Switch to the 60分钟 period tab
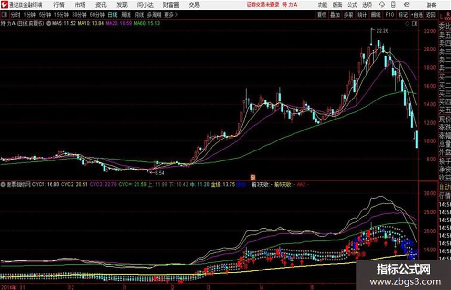Viewport: 451px width, 290px height. (x=97, y=15)
